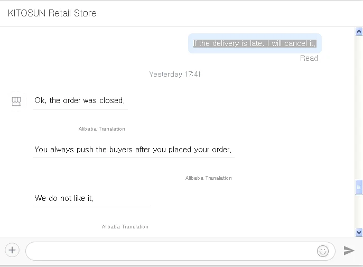Click the scrollbar down arrow
Image resolution: width=363 pixels, height=267 pixels.
tap(359, 232)
